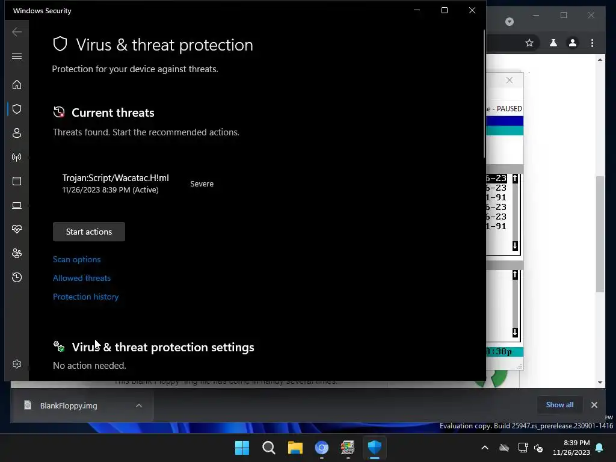Open the taskbar app next to Chrome
Viewport: 616px width, 462px height.
(348, 448)
